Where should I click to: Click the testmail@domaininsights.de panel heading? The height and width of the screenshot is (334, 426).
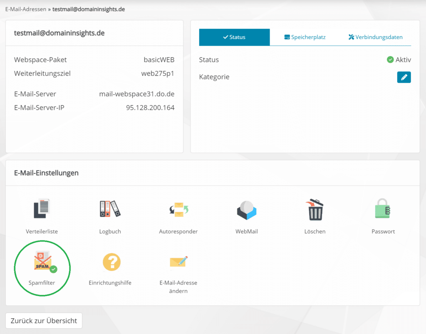click(59, 33)
